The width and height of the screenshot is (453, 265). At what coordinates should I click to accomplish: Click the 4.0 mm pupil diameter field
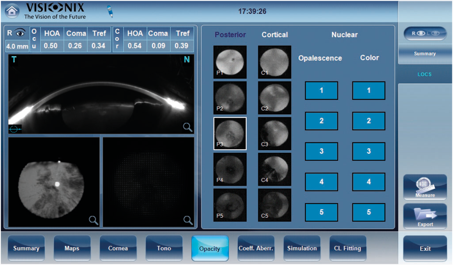[x=17, y=46]
